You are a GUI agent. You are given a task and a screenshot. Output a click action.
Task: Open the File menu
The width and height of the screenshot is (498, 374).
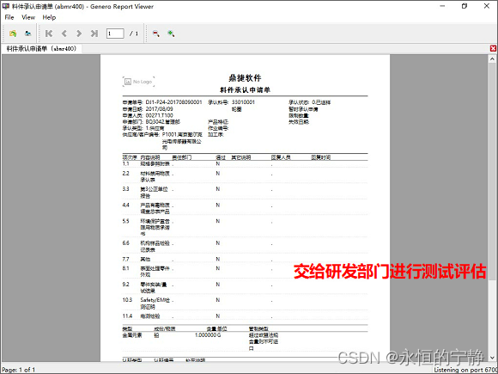9,17
